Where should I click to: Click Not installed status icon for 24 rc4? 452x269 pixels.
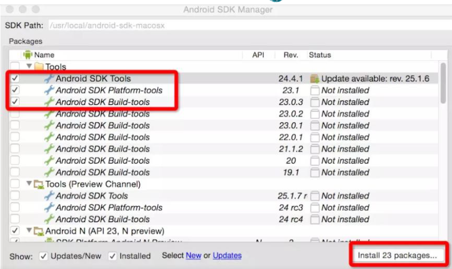click(x=315, y=219)
